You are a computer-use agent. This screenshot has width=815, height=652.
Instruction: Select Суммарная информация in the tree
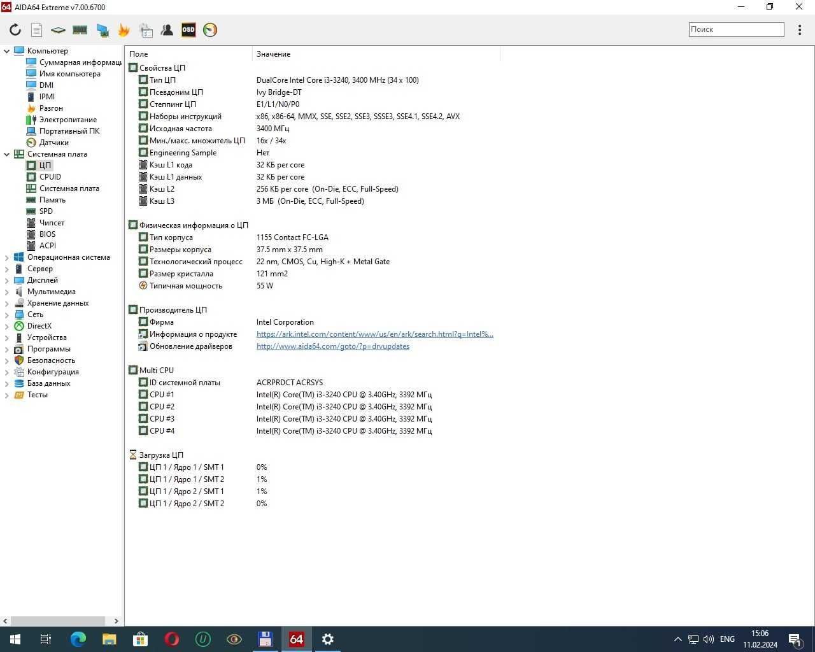click(80, 62)
